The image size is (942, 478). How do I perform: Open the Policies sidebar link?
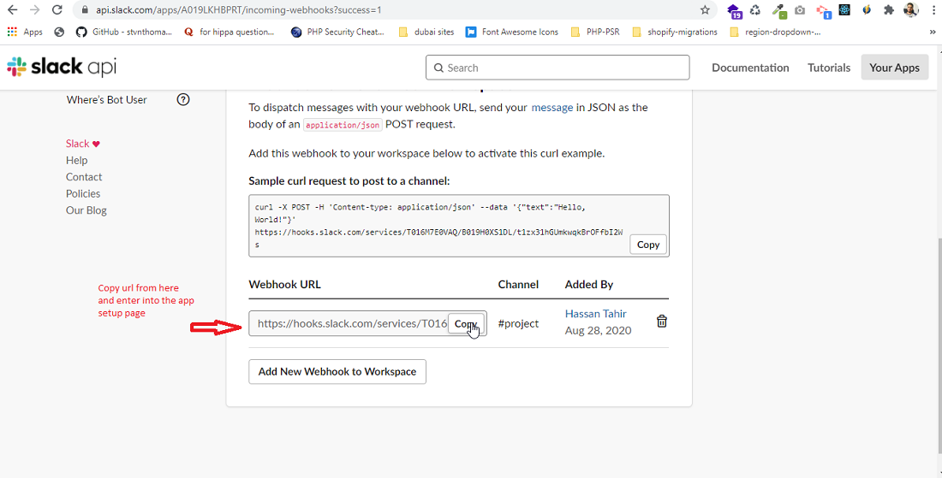coord(83,194)
